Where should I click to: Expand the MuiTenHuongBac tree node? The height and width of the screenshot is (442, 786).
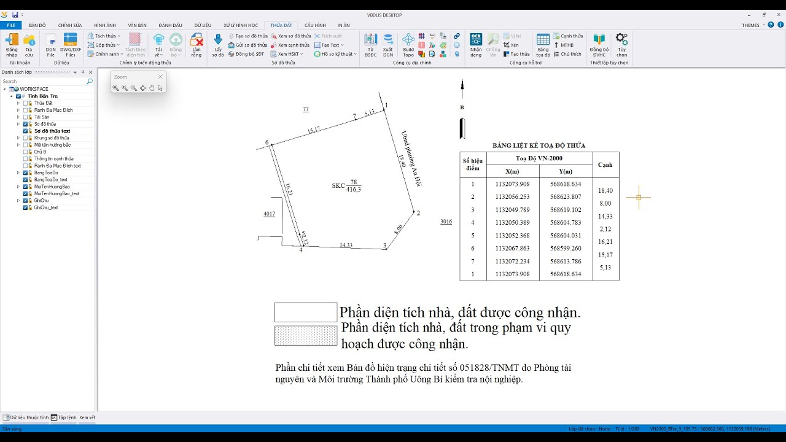[18, 187]
